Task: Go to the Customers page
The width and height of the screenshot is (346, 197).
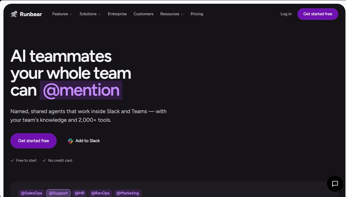Action: click(144, 14)
